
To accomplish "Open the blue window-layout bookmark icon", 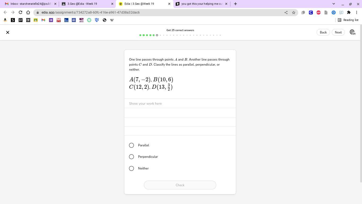I will 74,20.
